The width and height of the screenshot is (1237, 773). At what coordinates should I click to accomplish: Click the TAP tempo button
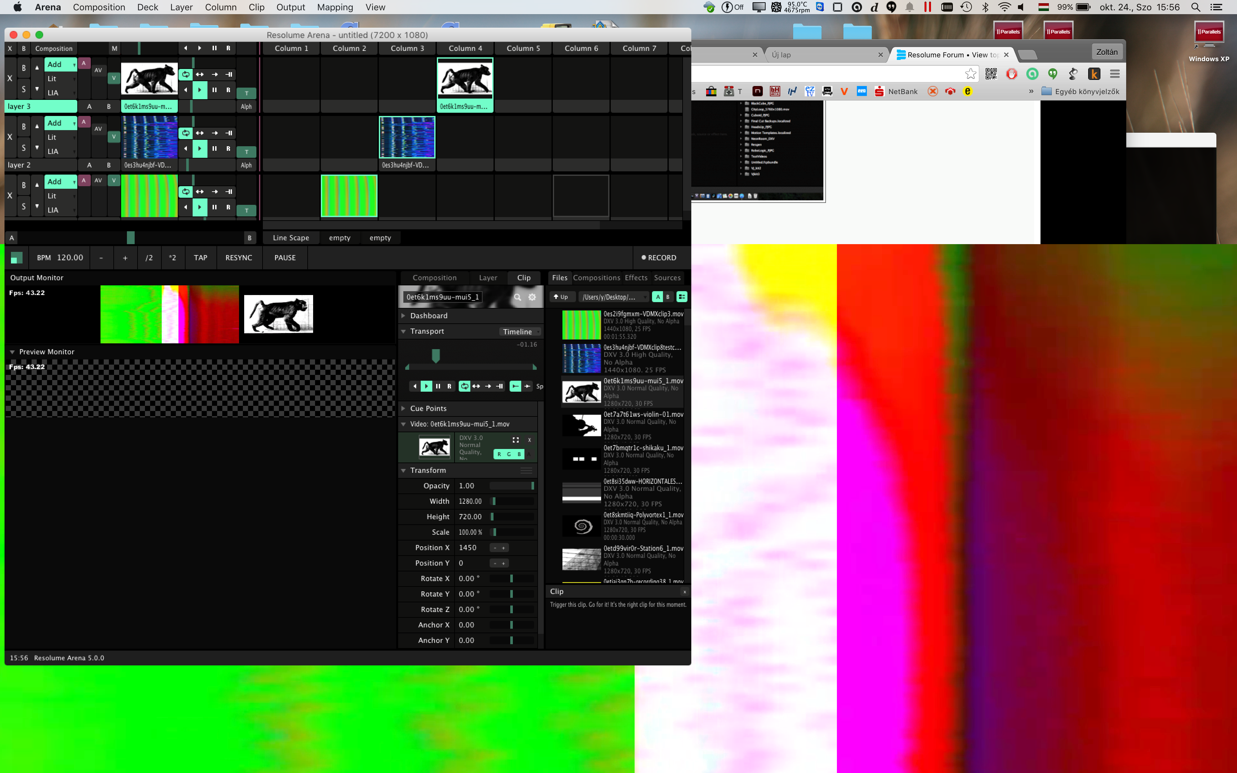point(200,258)
